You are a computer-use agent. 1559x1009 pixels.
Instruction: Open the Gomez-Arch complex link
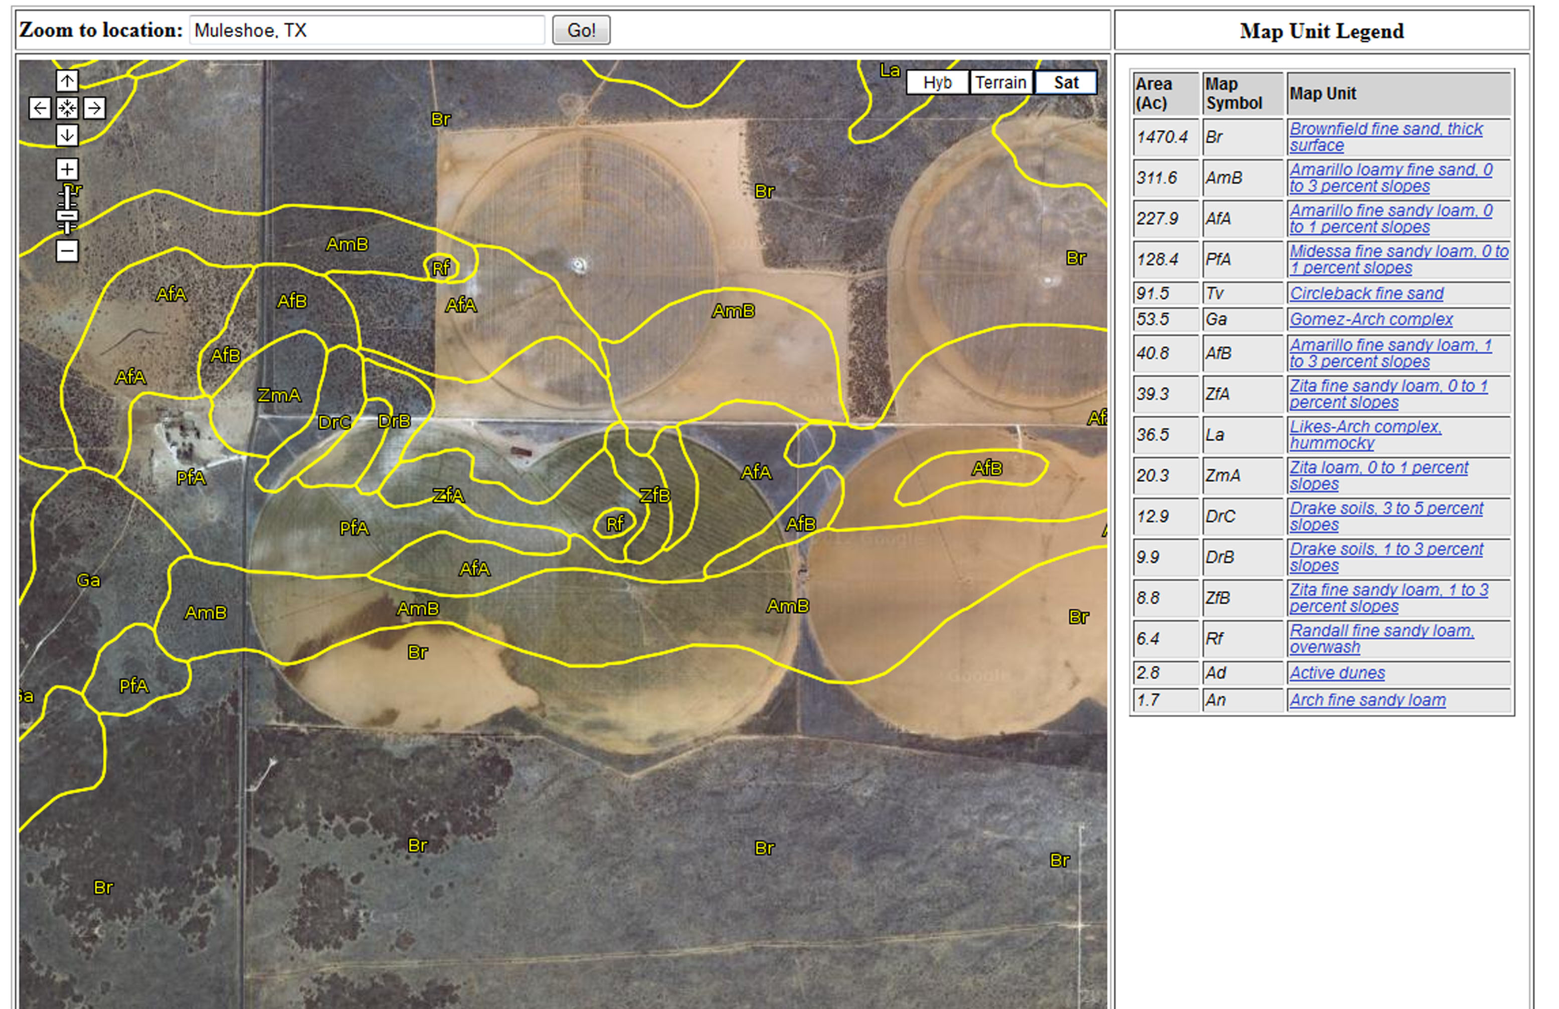(x=1370, y=320)
